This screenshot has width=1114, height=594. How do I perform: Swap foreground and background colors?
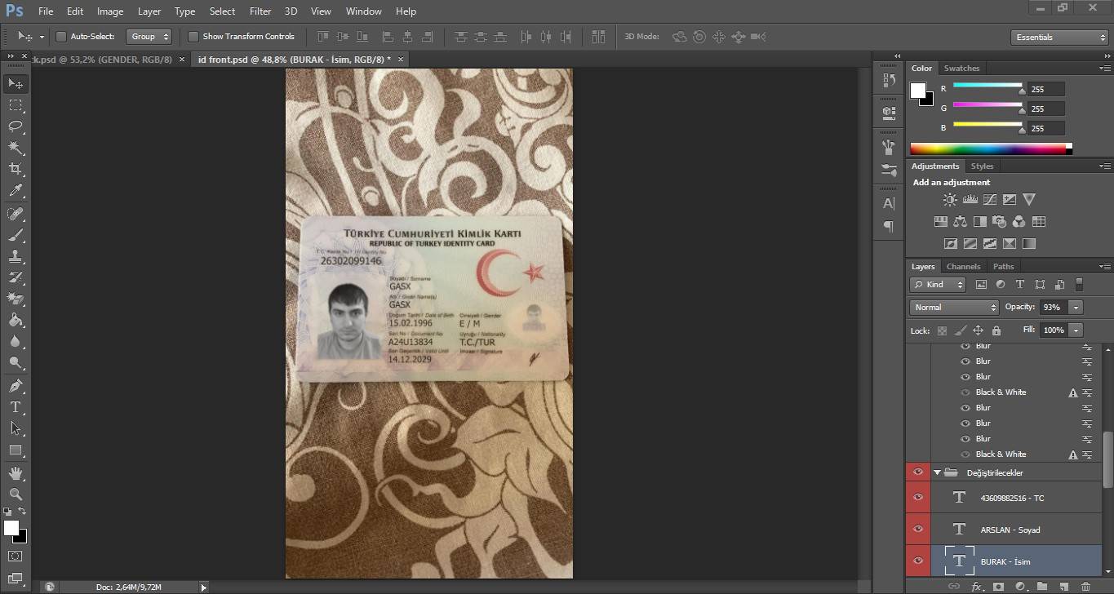(x=23, y=512)
